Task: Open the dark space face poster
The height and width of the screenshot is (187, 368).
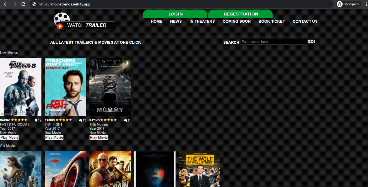Action: tap(155, 169)
